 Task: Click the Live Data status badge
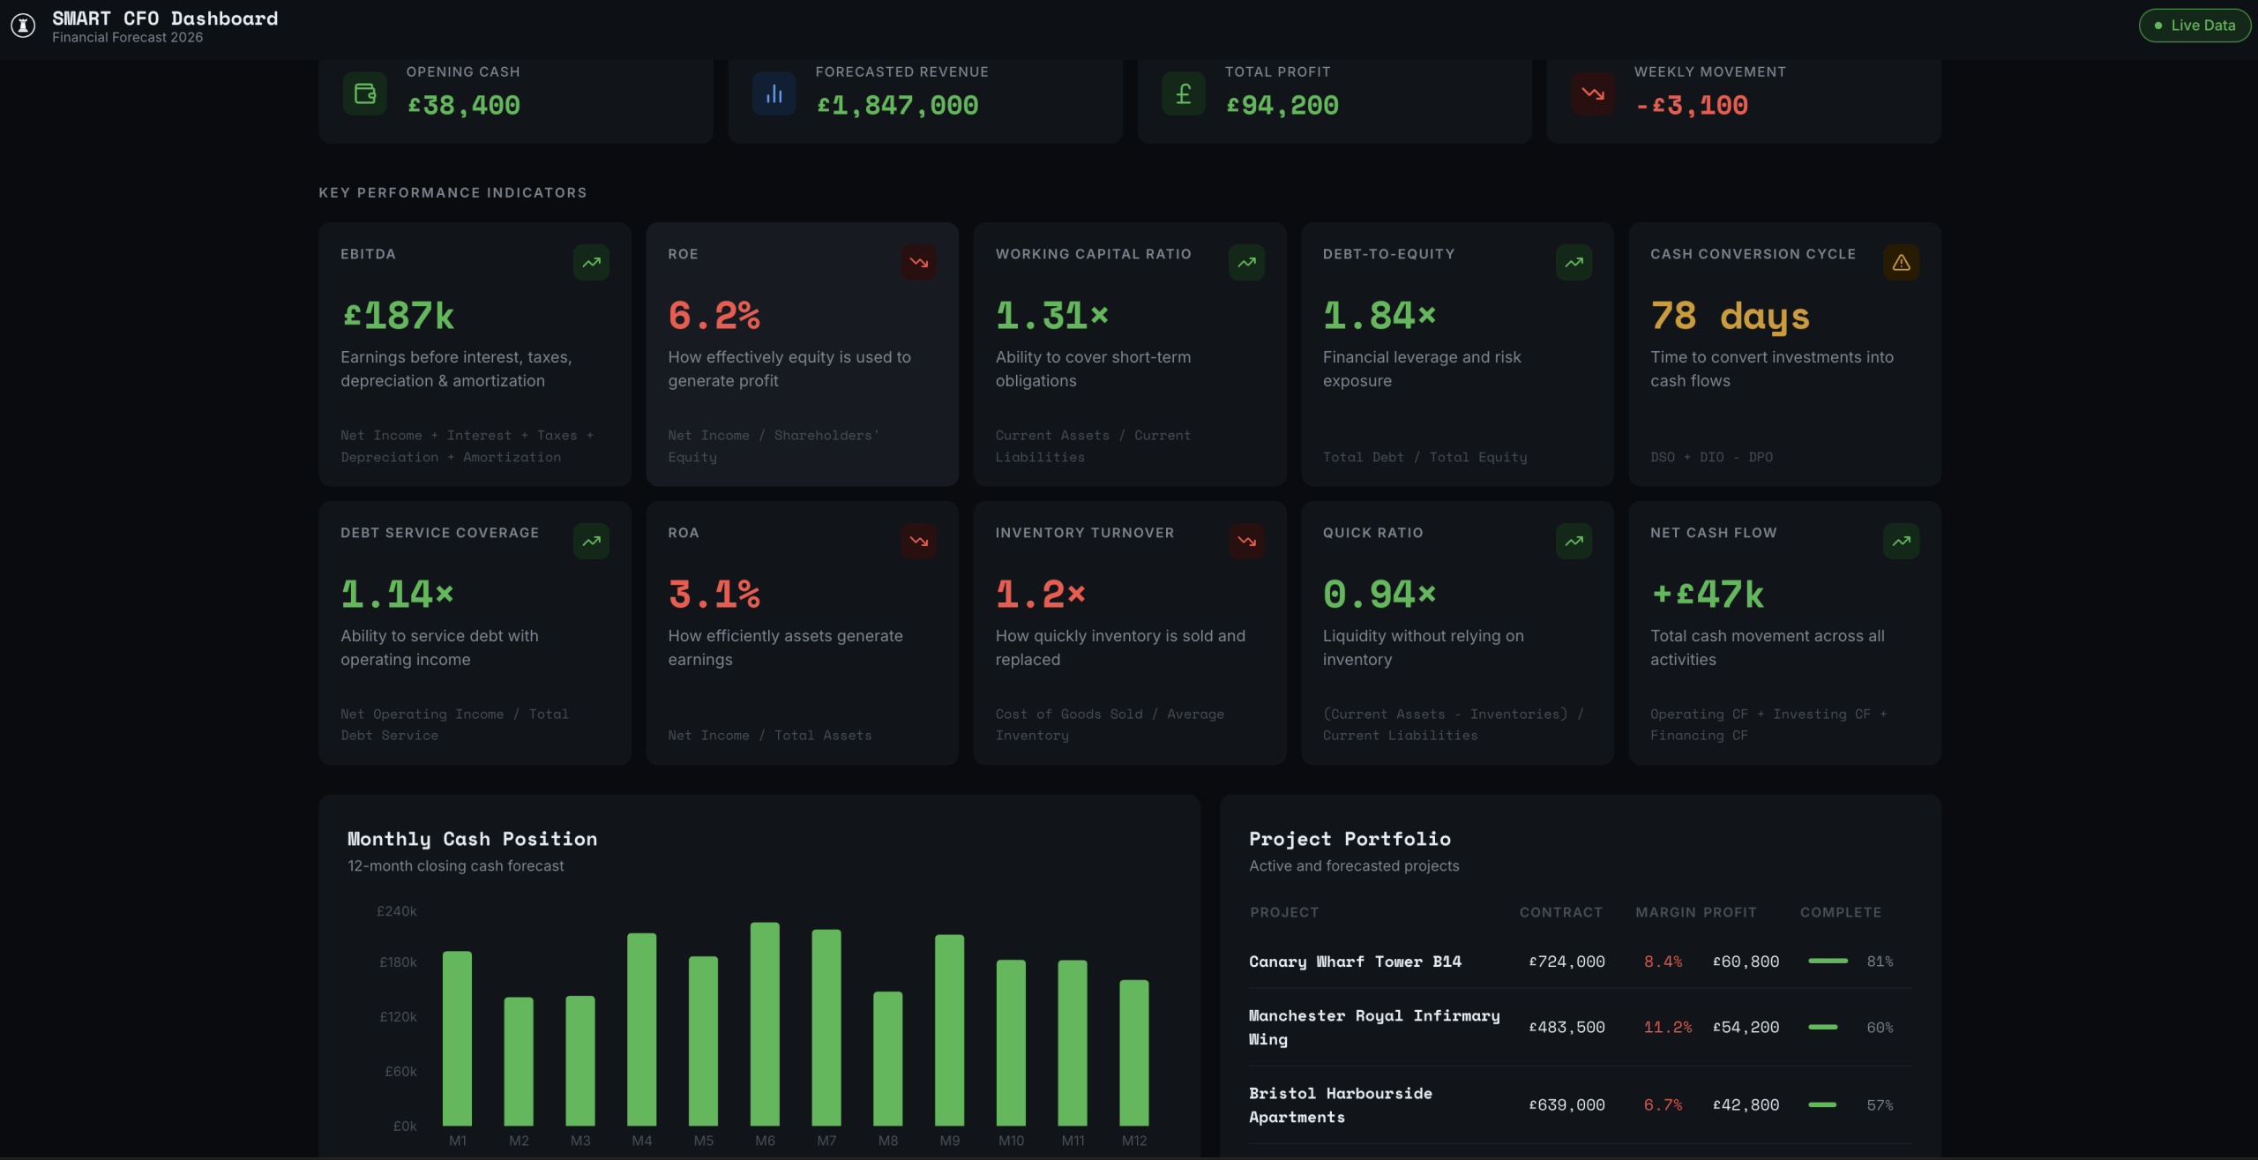[x=2194, y=26]
